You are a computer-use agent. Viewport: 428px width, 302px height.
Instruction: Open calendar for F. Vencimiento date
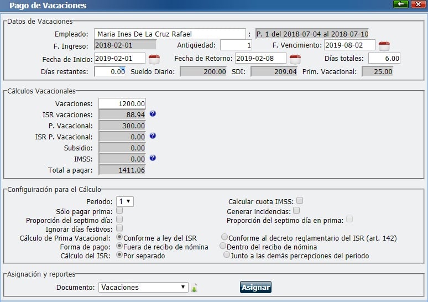coord(384,46)
